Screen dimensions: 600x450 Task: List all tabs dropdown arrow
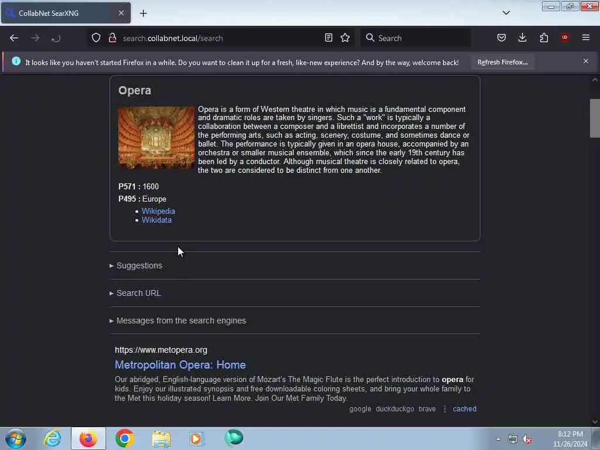(506, 13)
